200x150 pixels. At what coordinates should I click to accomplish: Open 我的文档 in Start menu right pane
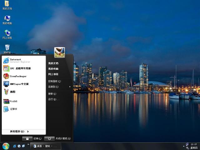(53, 63)
